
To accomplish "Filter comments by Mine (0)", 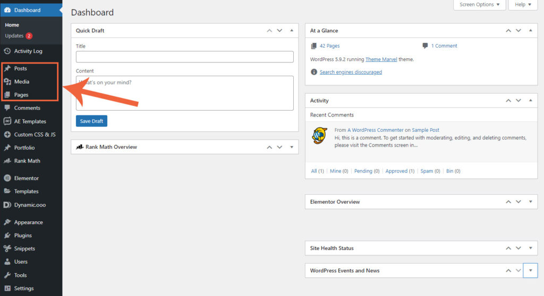I will [x=339, y=171].
